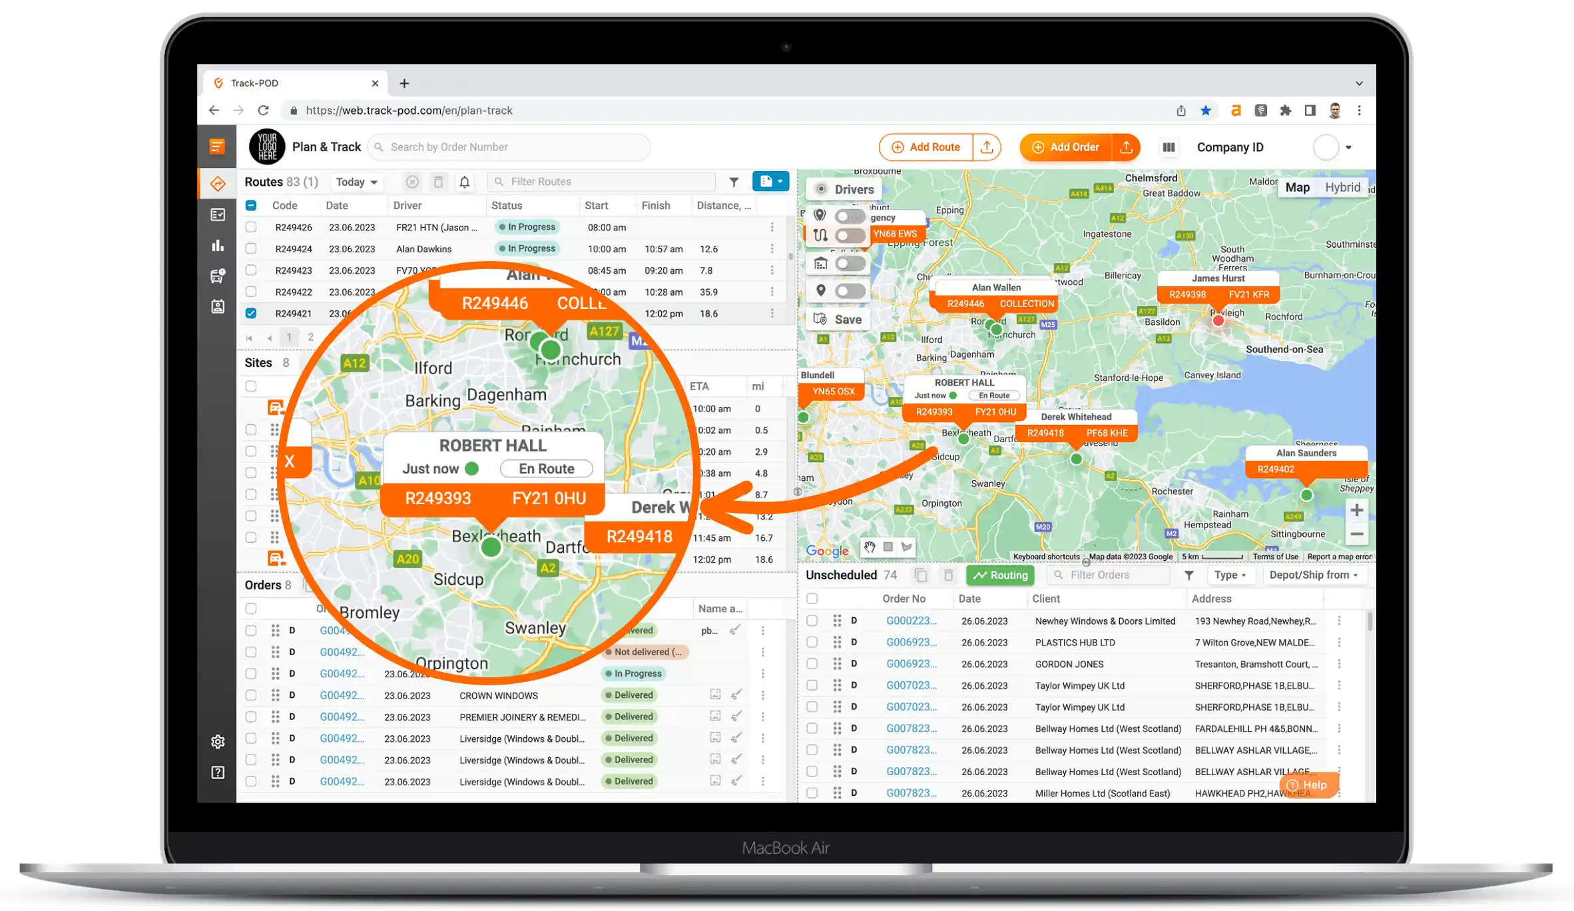Viewport: 1574px width, 911px height.
Task: Open the Type filter dropdown
Action: point(1229,575)
